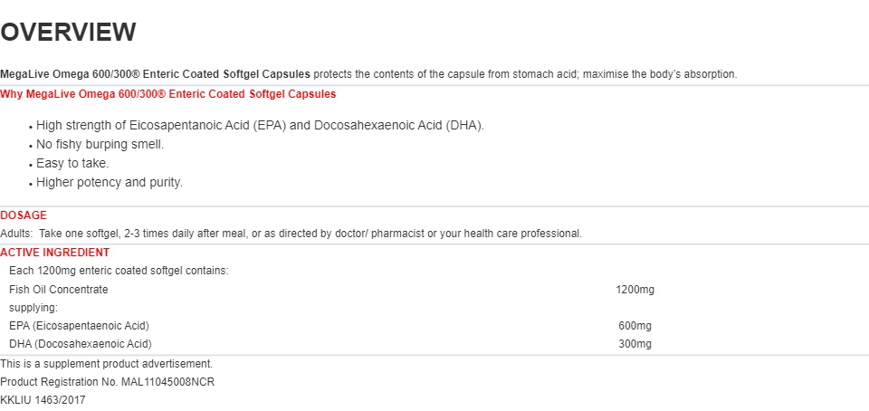Click the adult dosage instruction text
Viewport: 869px width, 411px height.
[x=291, y=234]
